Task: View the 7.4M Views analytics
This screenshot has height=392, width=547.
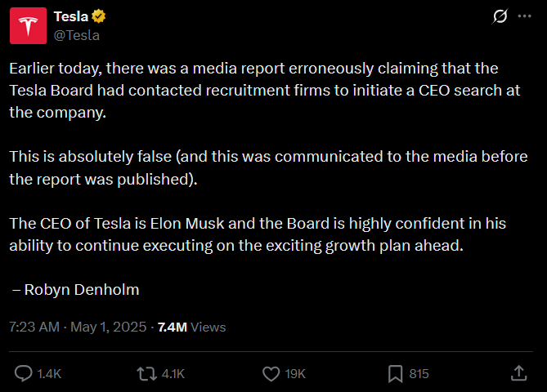Action: [192, 327]
